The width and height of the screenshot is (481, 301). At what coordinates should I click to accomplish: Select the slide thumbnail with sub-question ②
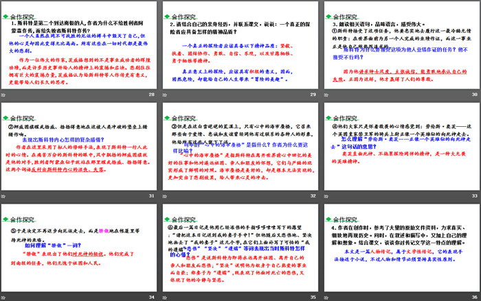tap(78, 145)
